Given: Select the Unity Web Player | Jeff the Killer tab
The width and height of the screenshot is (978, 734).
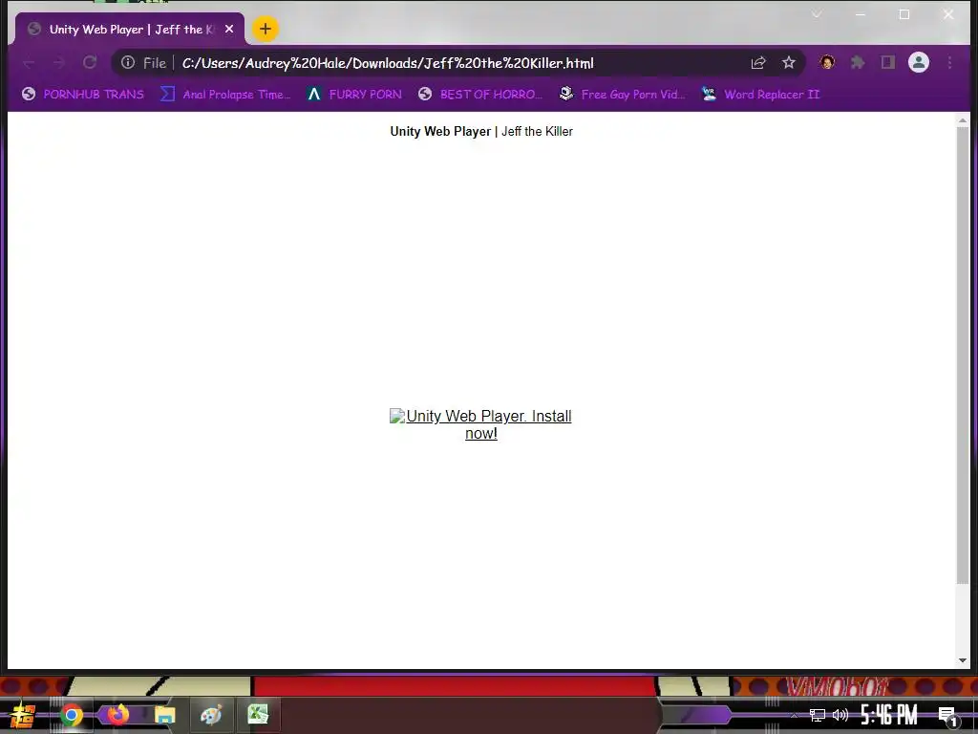Looking at the screenshot, I should click(127, 29).
